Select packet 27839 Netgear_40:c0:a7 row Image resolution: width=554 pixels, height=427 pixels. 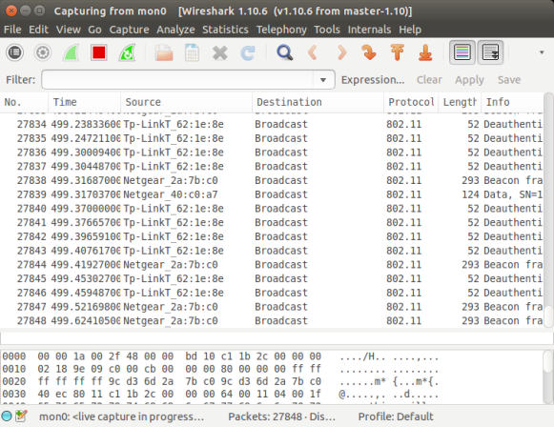pyautogui.click(x=272, y=194)
